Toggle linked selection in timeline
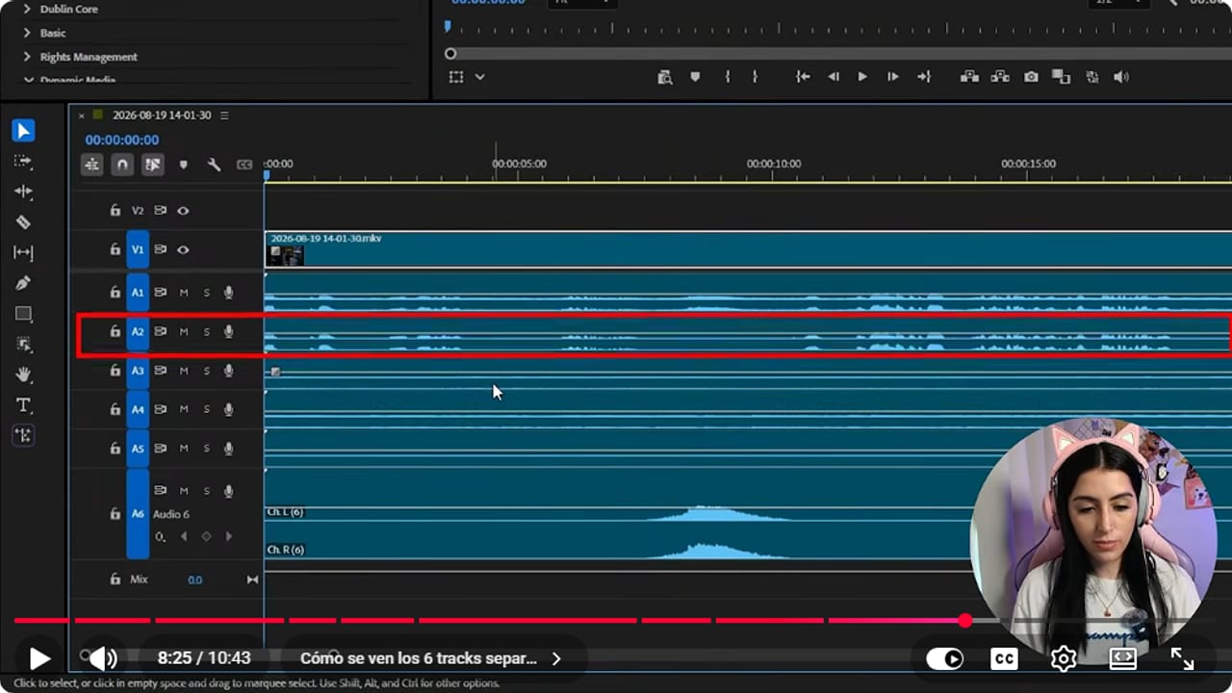The width and height of the screenshot is (1232, 693). coord(153,165)
